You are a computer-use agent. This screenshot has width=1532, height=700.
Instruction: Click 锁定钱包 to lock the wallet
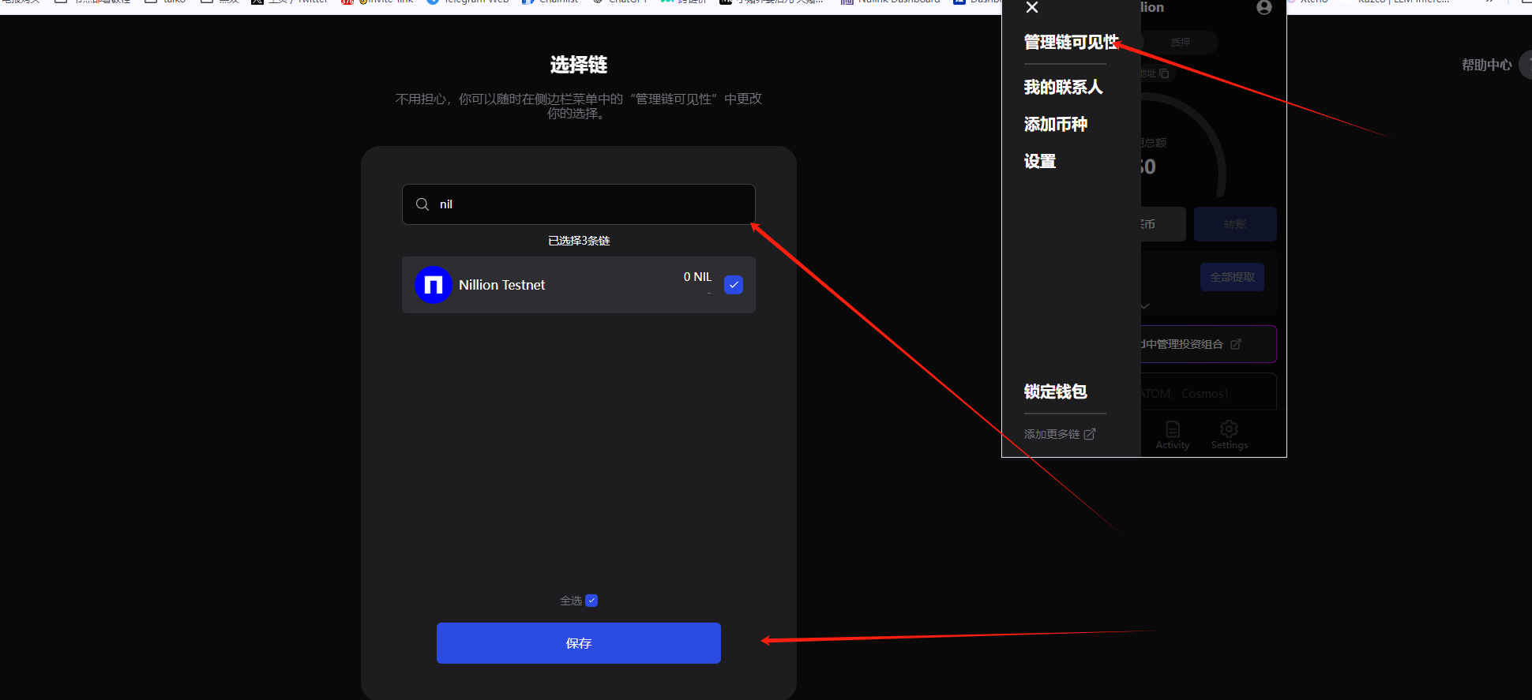[x=1055, y=391]
